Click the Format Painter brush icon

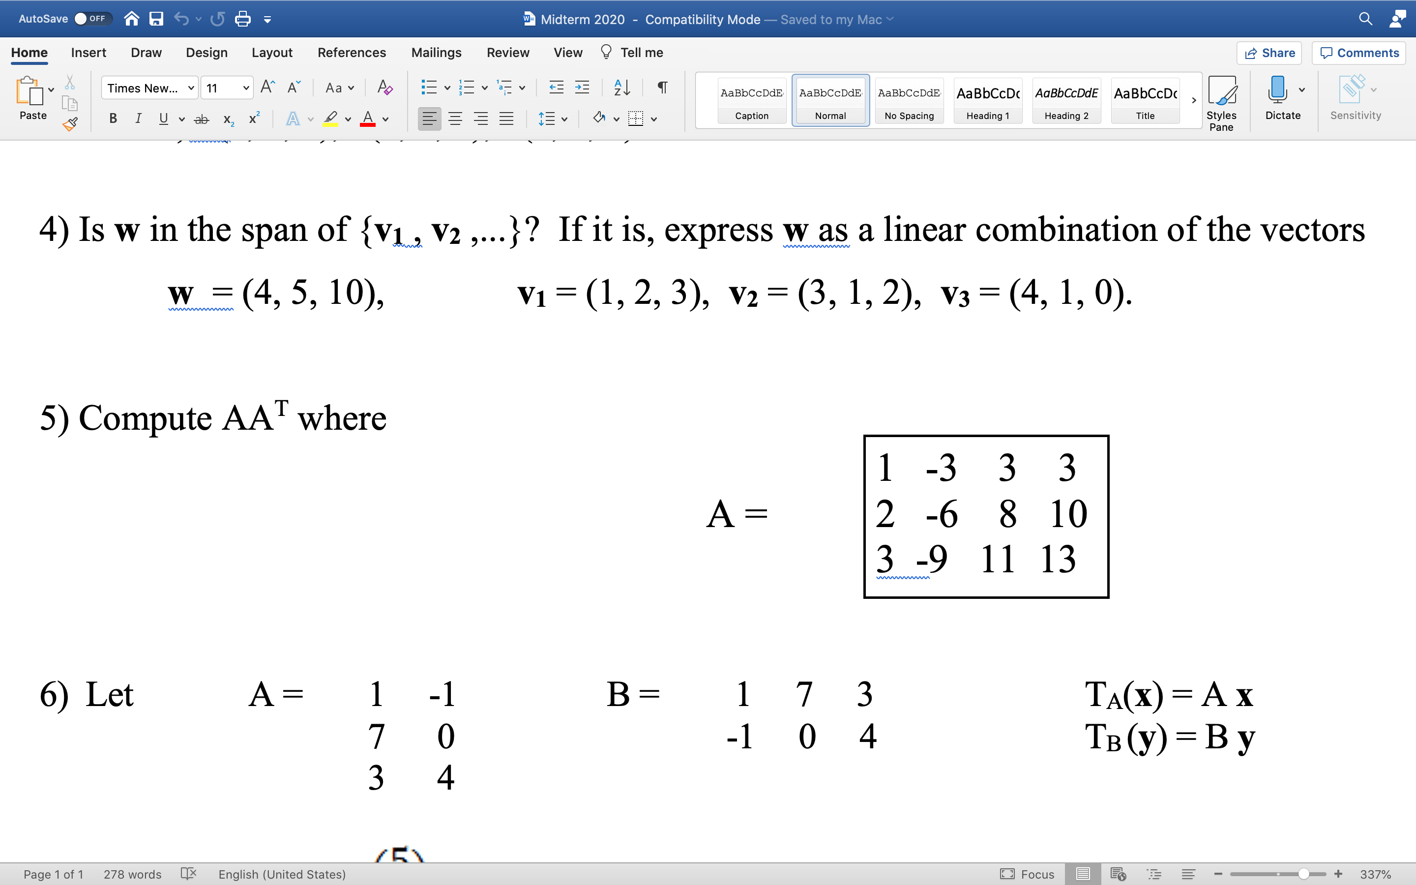click(x=70, y=123)
